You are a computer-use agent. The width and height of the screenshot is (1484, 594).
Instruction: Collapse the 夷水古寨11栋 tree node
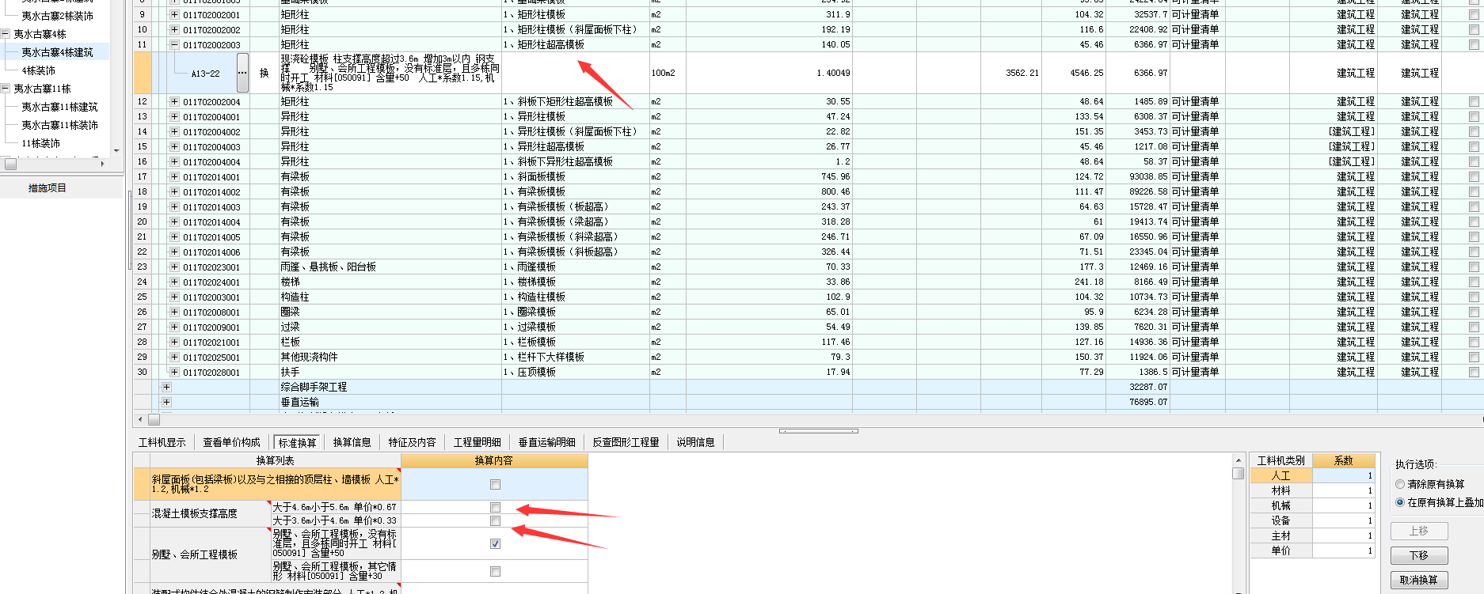(6, 89)
